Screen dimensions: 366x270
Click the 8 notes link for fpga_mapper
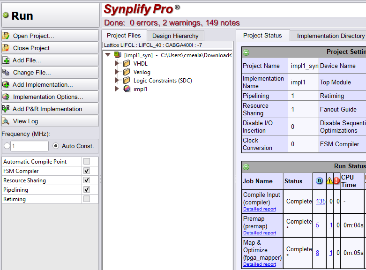click(x=317, y=253)
